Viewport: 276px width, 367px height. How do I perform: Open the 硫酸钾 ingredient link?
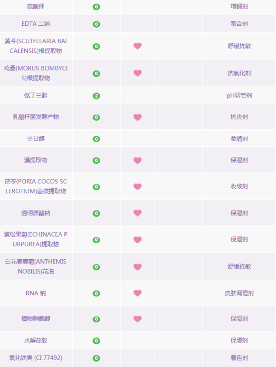click(x=36, y=6)
